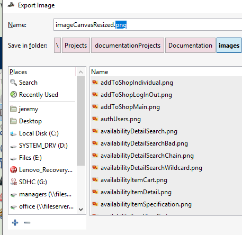Select availabilityItemCart.png

[x=134, y=180]
